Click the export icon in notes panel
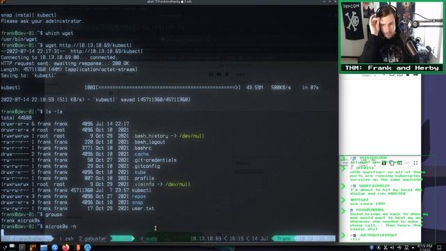Viewport: 446px width, 251px height. [x=399, y=162]
